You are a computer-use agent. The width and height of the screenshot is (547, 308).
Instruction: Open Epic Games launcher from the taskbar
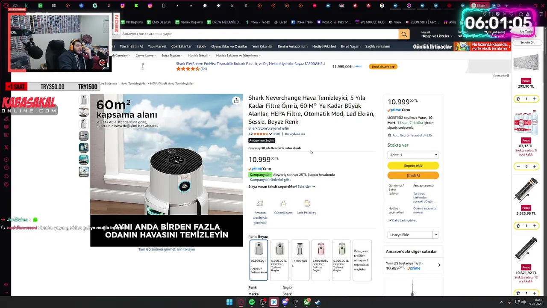click(x=296, y=302)
